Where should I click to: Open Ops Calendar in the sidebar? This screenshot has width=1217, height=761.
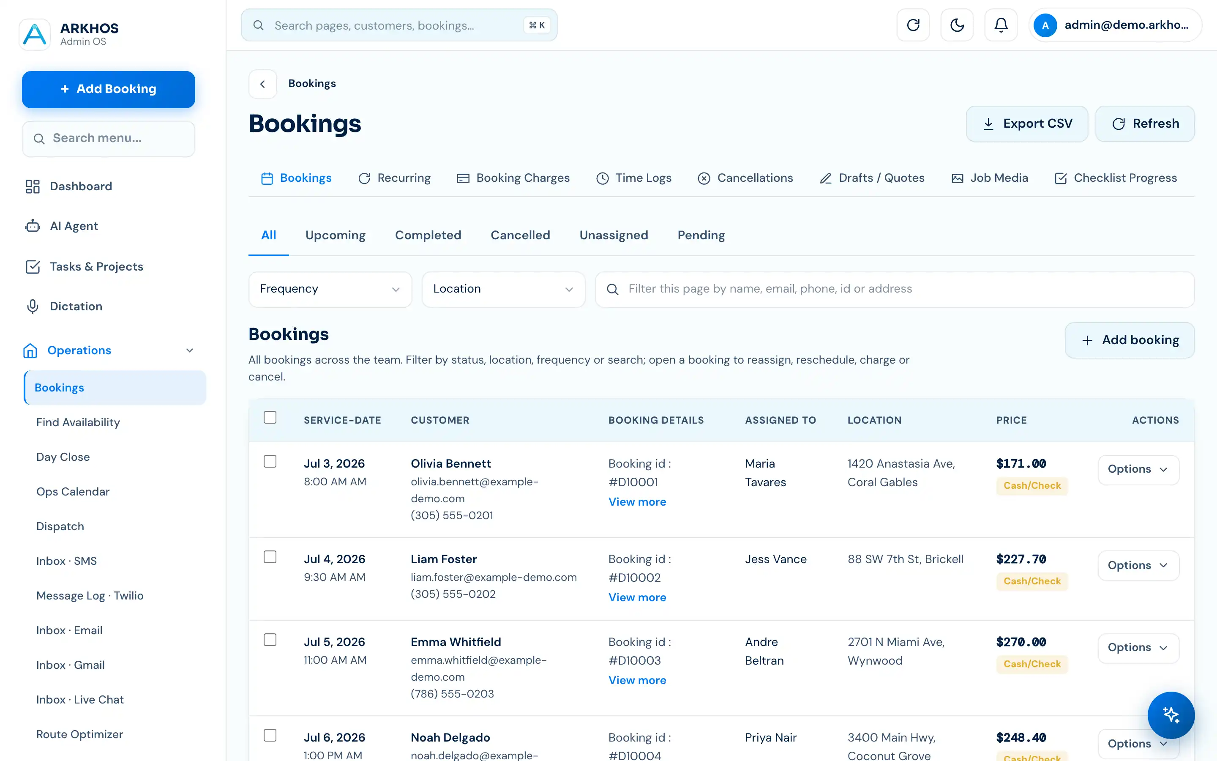73,492
